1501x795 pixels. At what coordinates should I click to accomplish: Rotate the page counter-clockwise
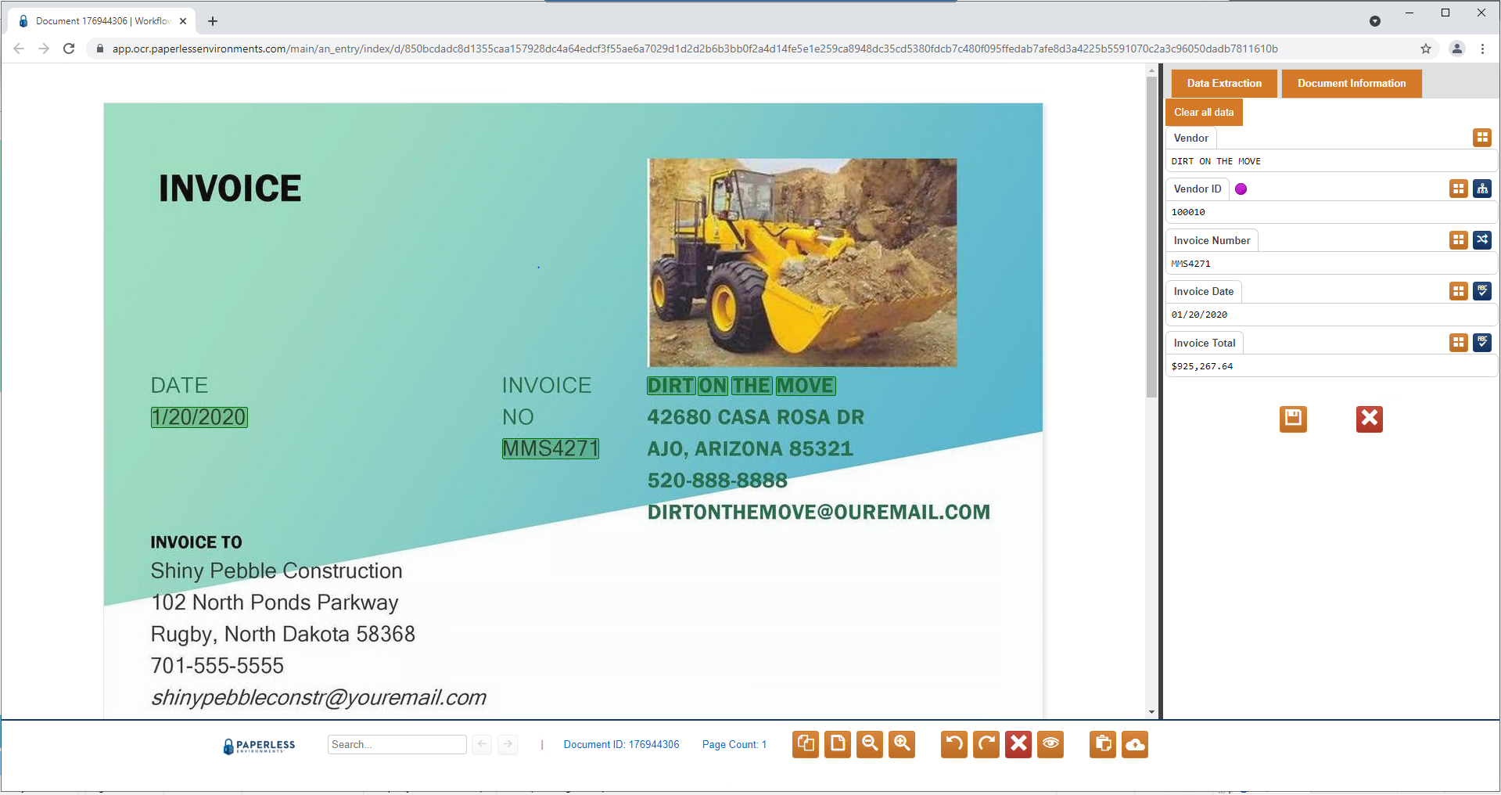click(x=954, y=744)
